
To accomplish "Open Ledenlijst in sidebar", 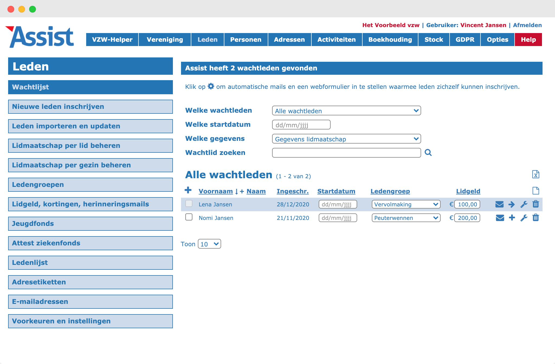I will 91,263.
